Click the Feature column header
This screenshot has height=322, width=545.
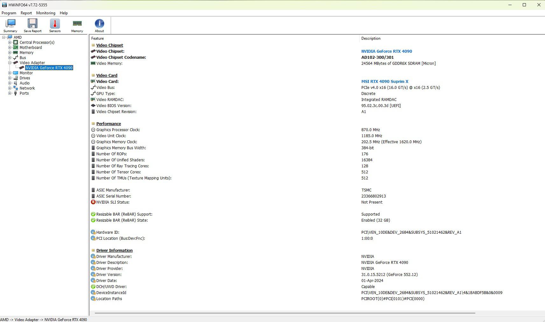[x=224, y=38]
